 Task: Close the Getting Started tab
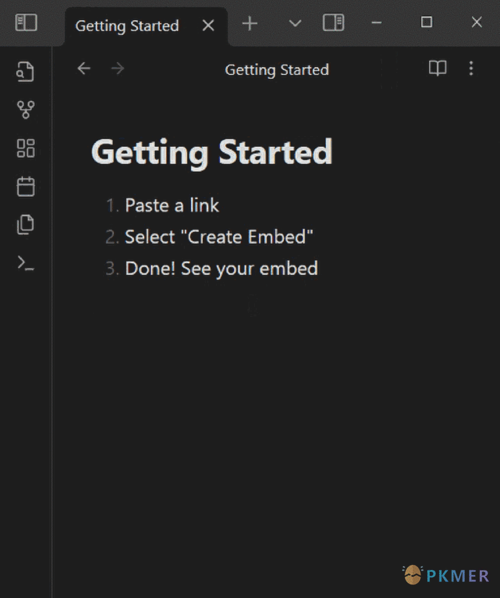208,26
